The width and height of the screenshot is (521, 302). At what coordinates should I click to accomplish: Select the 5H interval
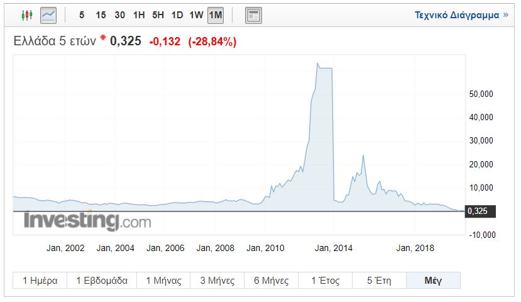point(158,15)
